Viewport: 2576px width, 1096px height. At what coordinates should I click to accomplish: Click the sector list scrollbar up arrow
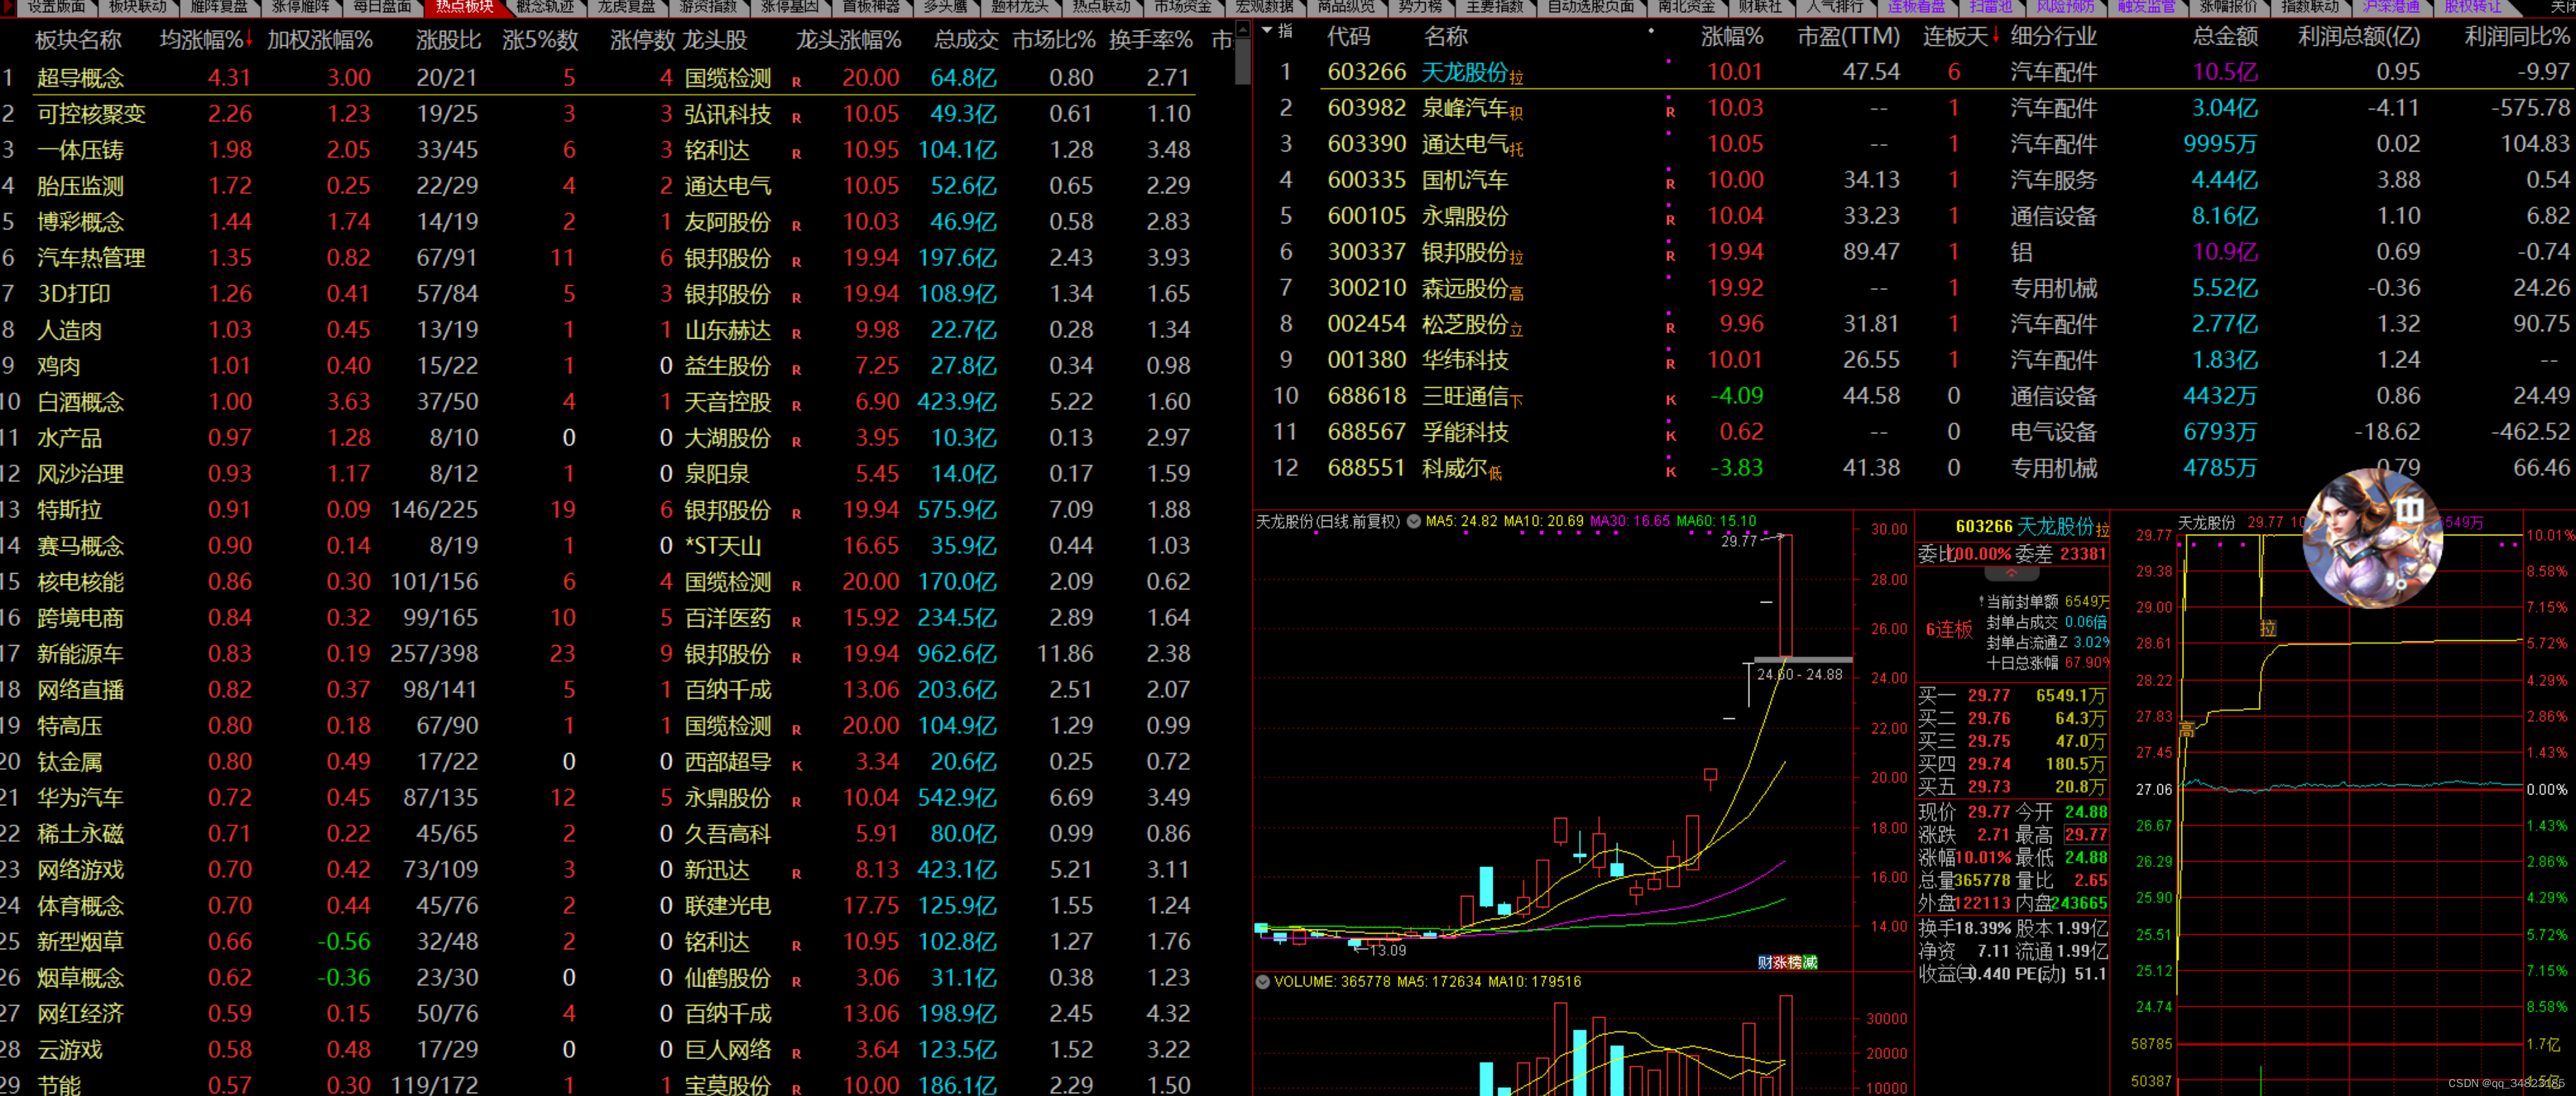[1242, 30]
